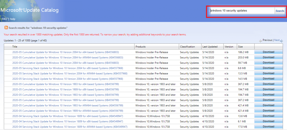Download the 6.6 MB Servicing Stack x86 update
287x130 pixels.
coord(269,68)
